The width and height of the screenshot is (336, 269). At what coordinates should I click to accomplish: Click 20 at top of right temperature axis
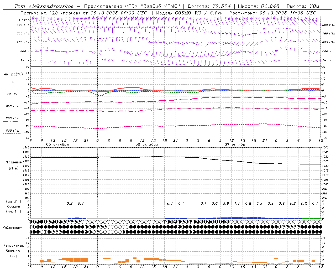(324, 67)
